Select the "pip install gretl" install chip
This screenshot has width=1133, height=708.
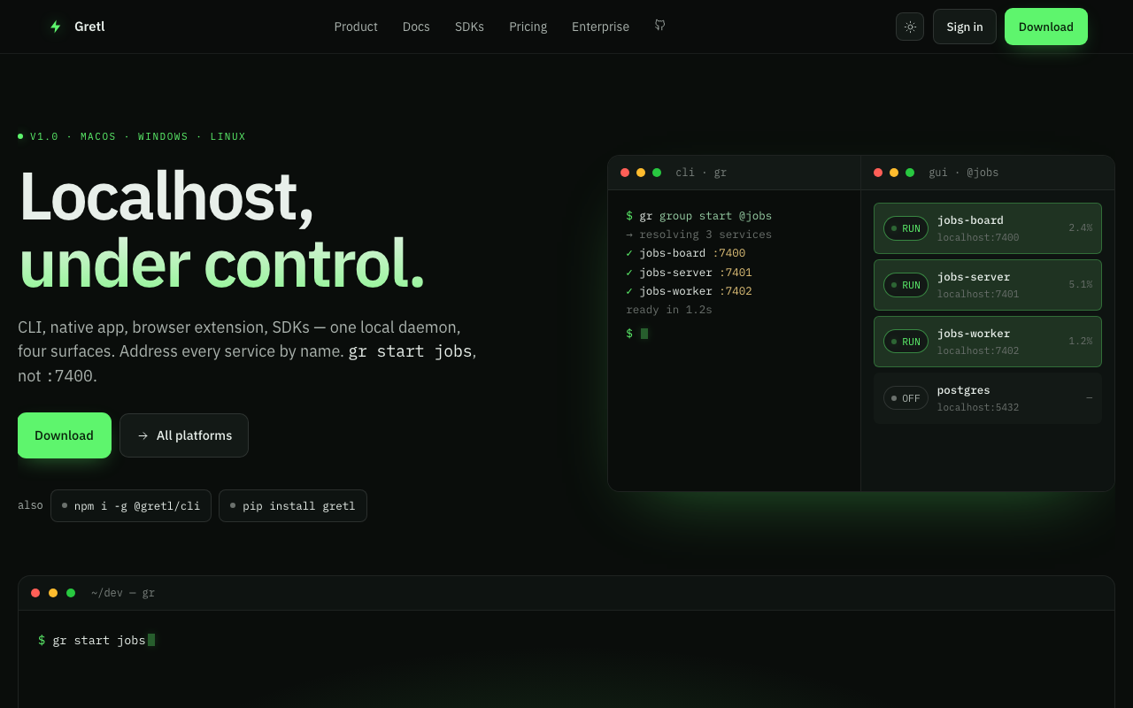coord(293,506)
